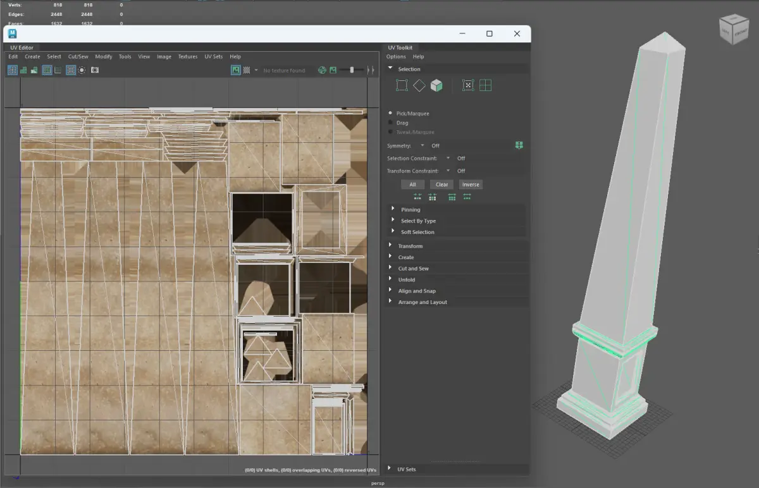
Task: Choose the vertex selection square icon
Action: point(402,85)
